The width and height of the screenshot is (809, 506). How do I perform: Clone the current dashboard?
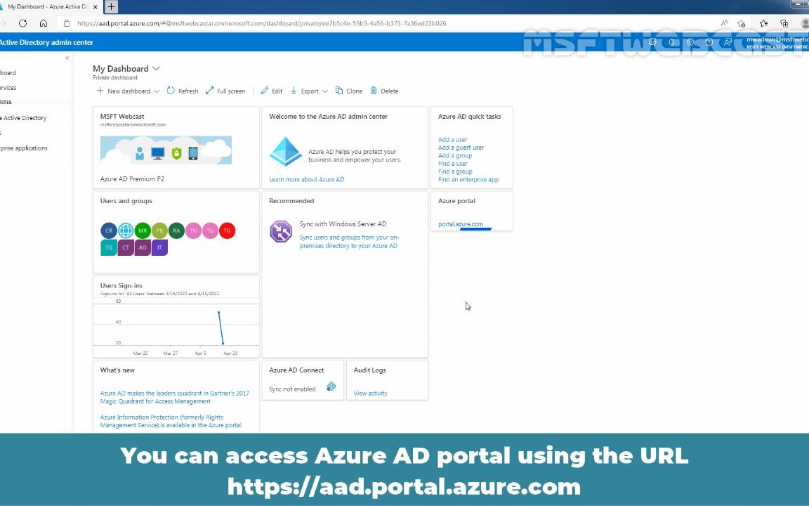[349, 91]
